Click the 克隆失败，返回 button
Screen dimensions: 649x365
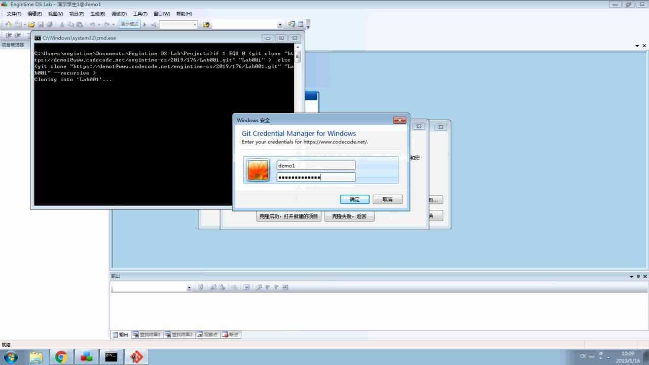[349, 216]
